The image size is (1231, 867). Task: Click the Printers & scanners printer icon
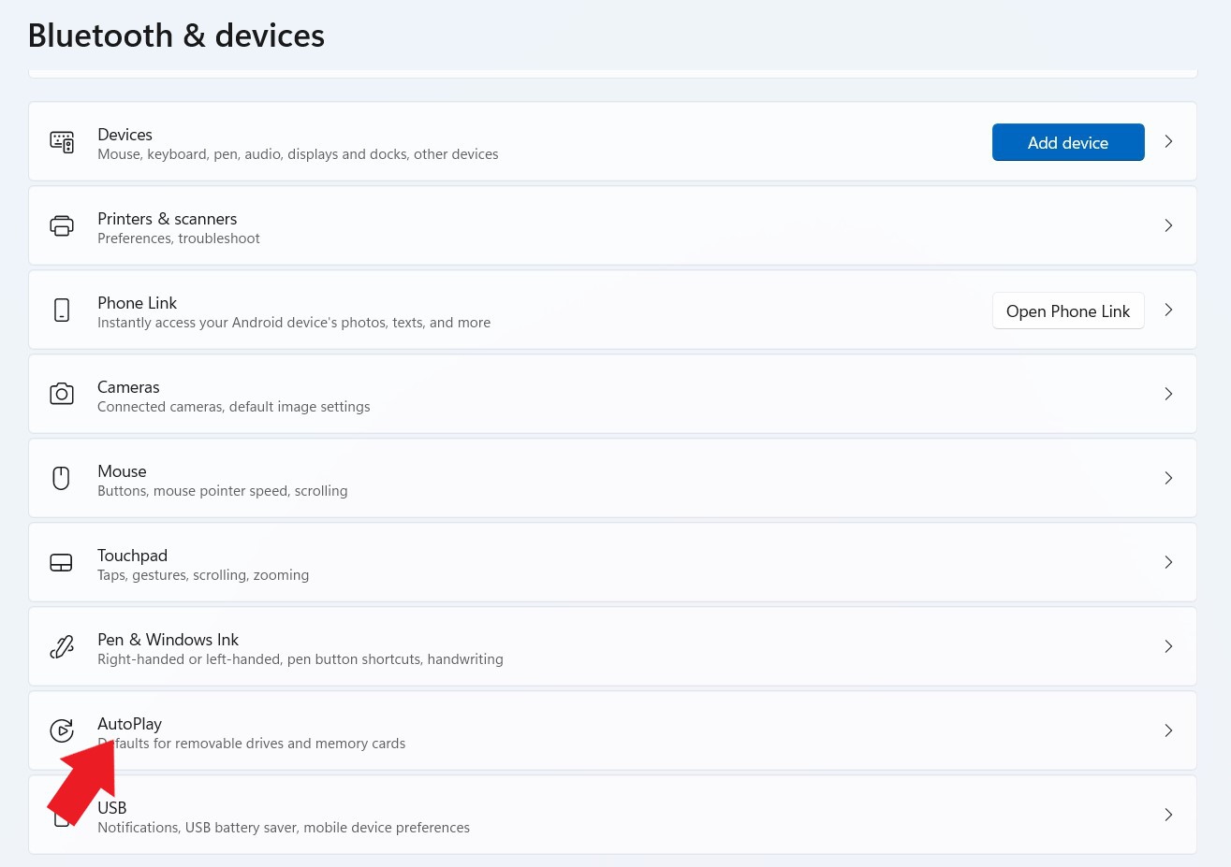pyautogui.click(x=62, y=226)
